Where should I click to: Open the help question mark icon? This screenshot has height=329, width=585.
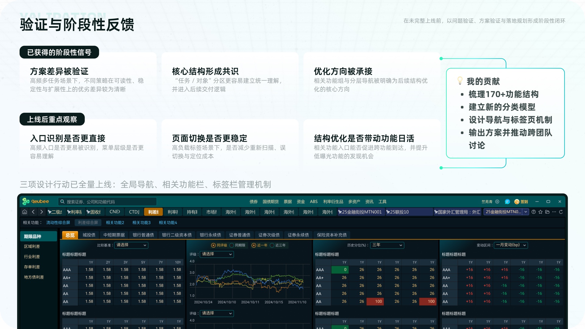[534, 212]
